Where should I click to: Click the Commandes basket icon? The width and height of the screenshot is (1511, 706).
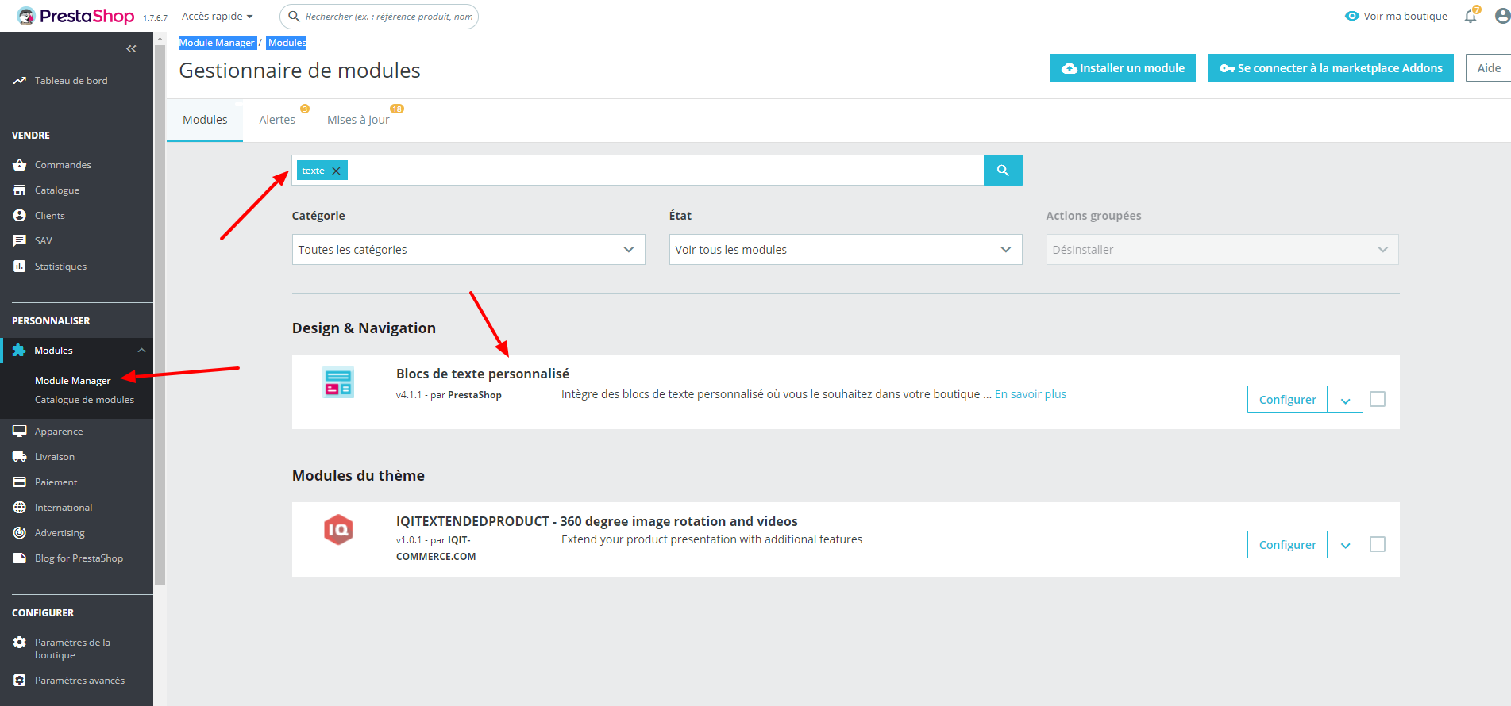click(x=20, y=165)
